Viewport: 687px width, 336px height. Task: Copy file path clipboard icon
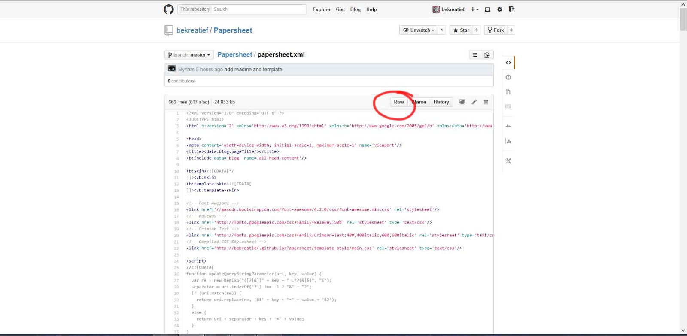(487, 55)
